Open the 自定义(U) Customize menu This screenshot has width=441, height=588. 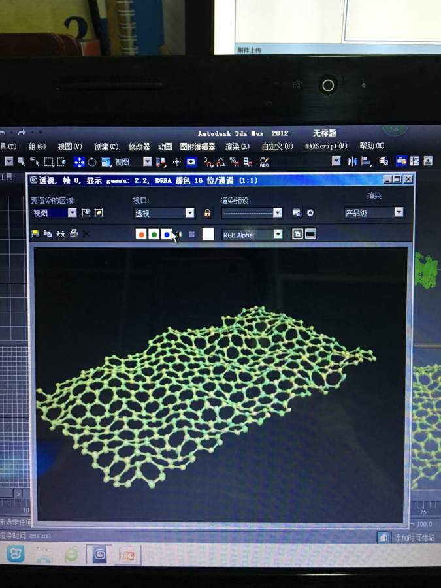pyautogui.click(x=277, y=146)
